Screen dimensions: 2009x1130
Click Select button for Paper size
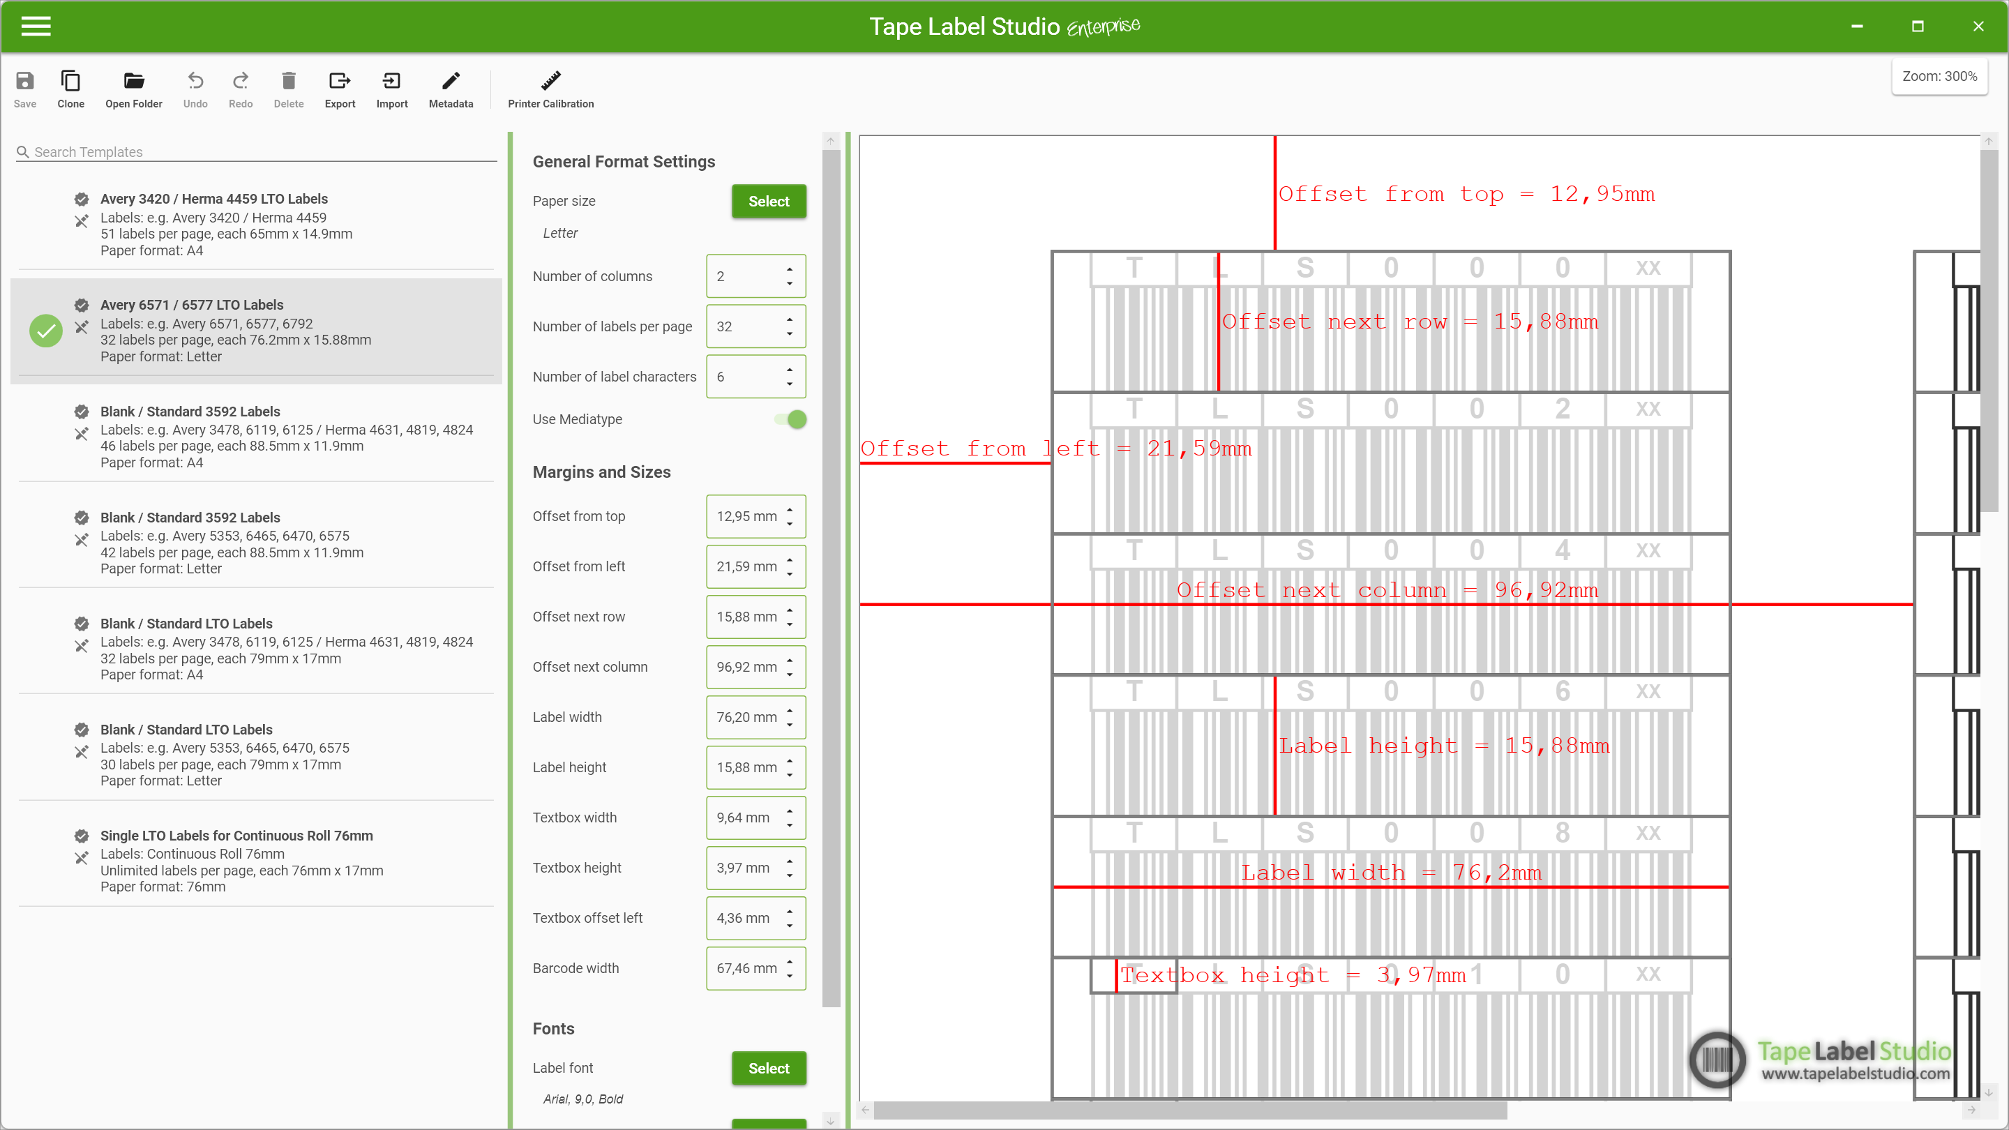768,201
